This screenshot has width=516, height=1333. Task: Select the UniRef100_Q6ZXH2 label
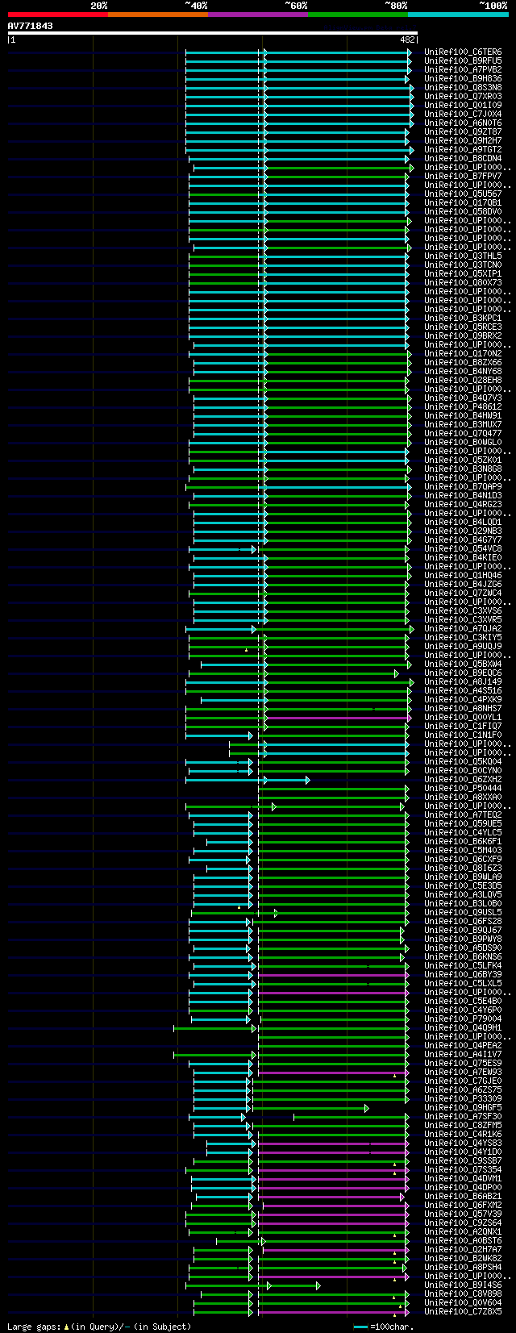(463, 780)
